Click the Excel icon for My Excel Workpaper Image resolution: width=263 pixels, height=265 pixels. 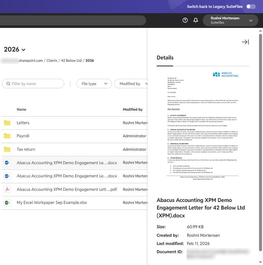pyautogui.click(x=7, y=202)
